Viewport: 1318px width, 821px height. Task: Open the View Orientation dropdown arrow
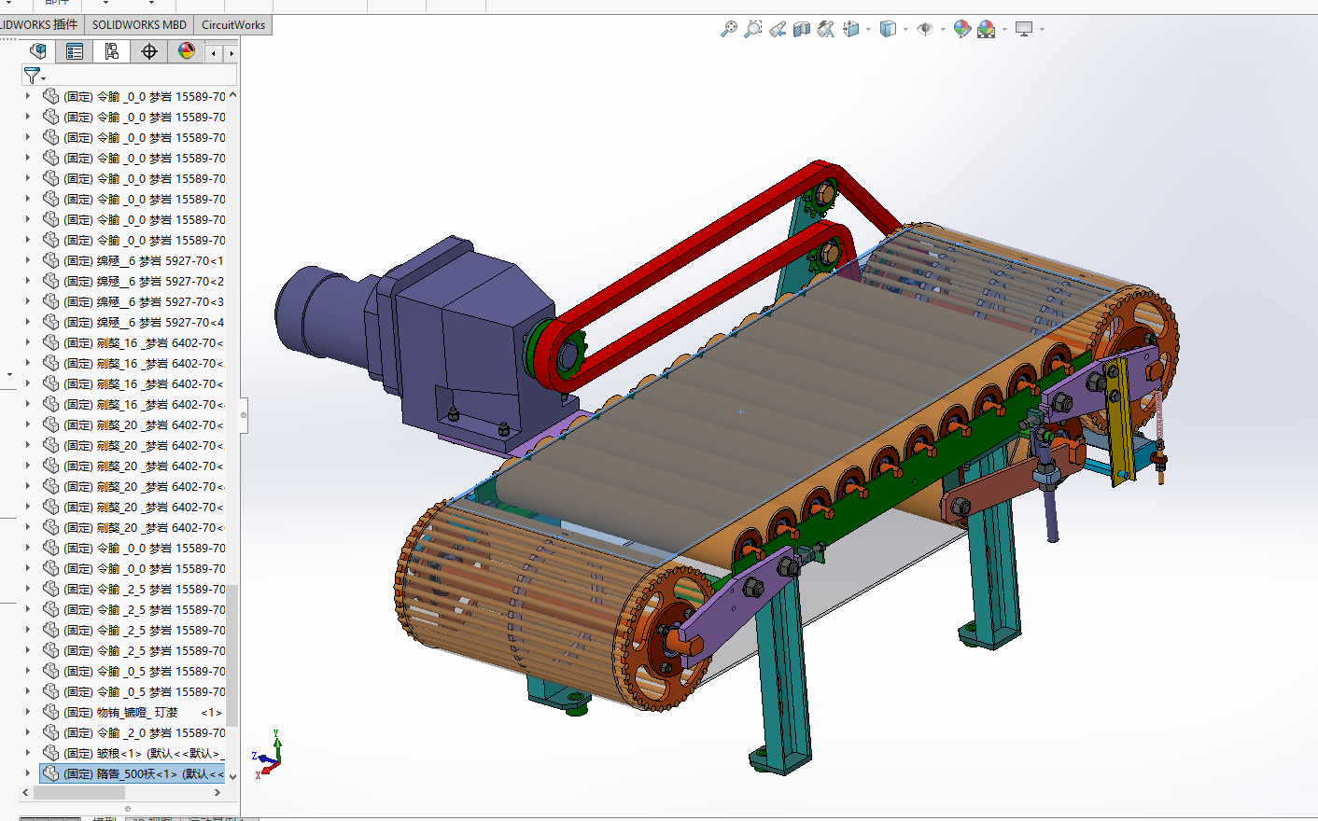869,30
